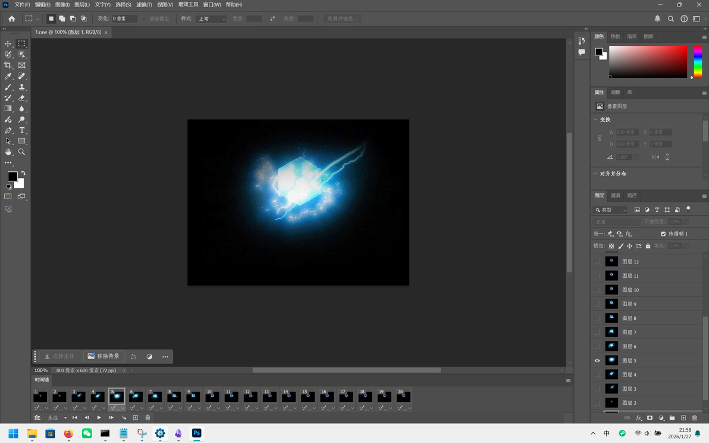709x443 pixels.
Task: Show layer 图层 8 visibility box
Action: (597, 318)
